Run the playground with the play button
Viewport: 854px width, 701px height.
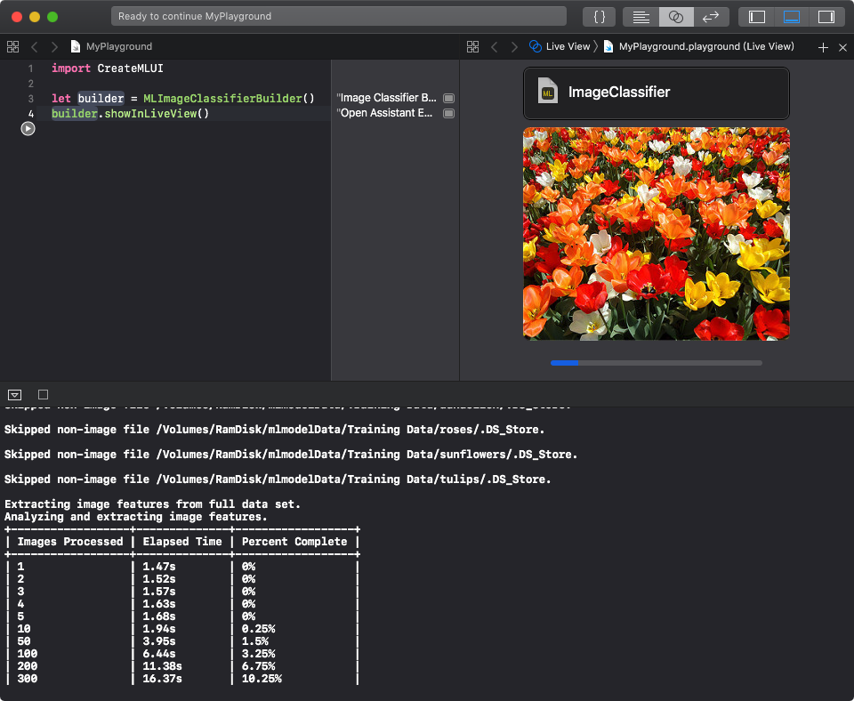[28, 128]
